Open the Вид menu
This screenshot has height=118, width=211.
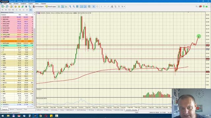coord(10,4)
